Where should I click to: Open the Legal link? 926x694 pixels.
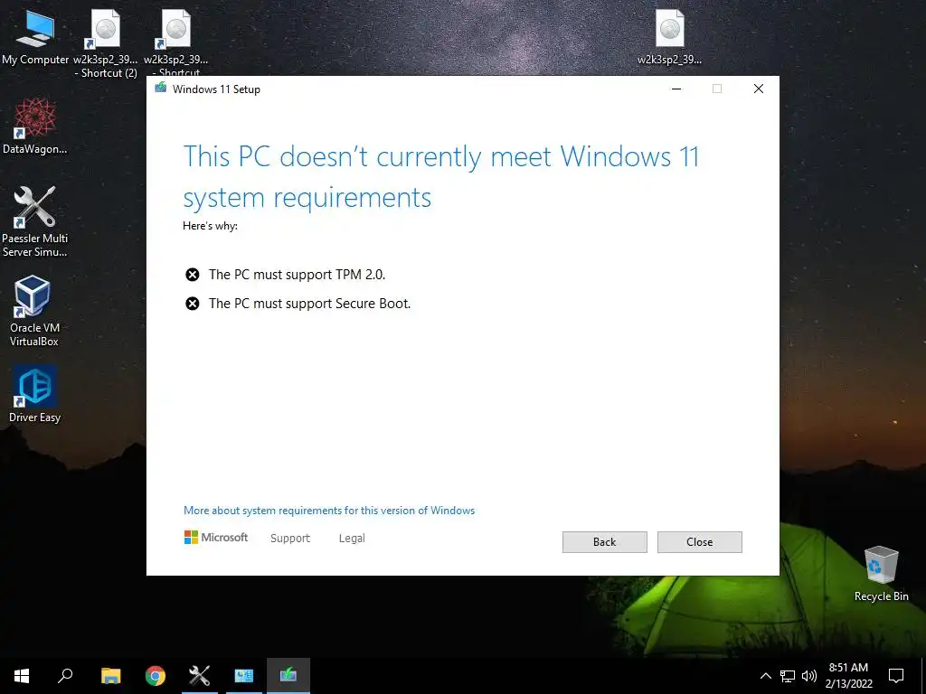pos(352,539)
